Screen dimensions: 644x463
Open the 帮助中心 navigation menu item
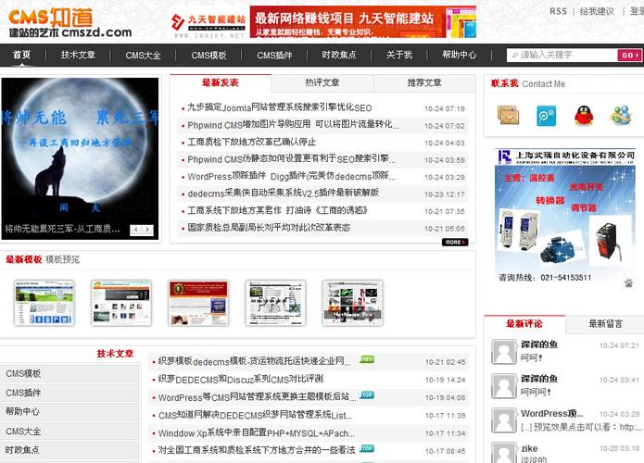coord(460,56)
